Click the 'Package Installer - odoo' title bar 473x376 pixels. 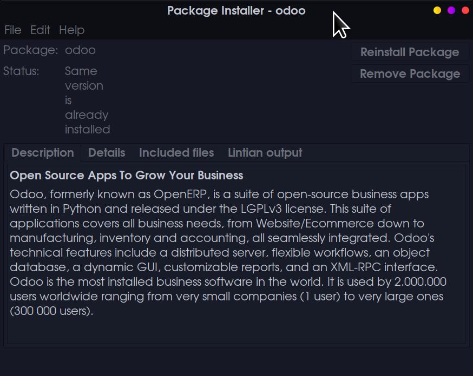236,10
